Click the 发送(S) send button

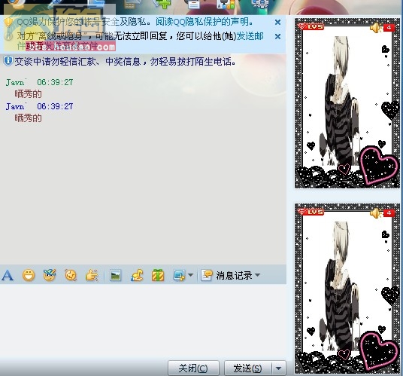point(248,368)
